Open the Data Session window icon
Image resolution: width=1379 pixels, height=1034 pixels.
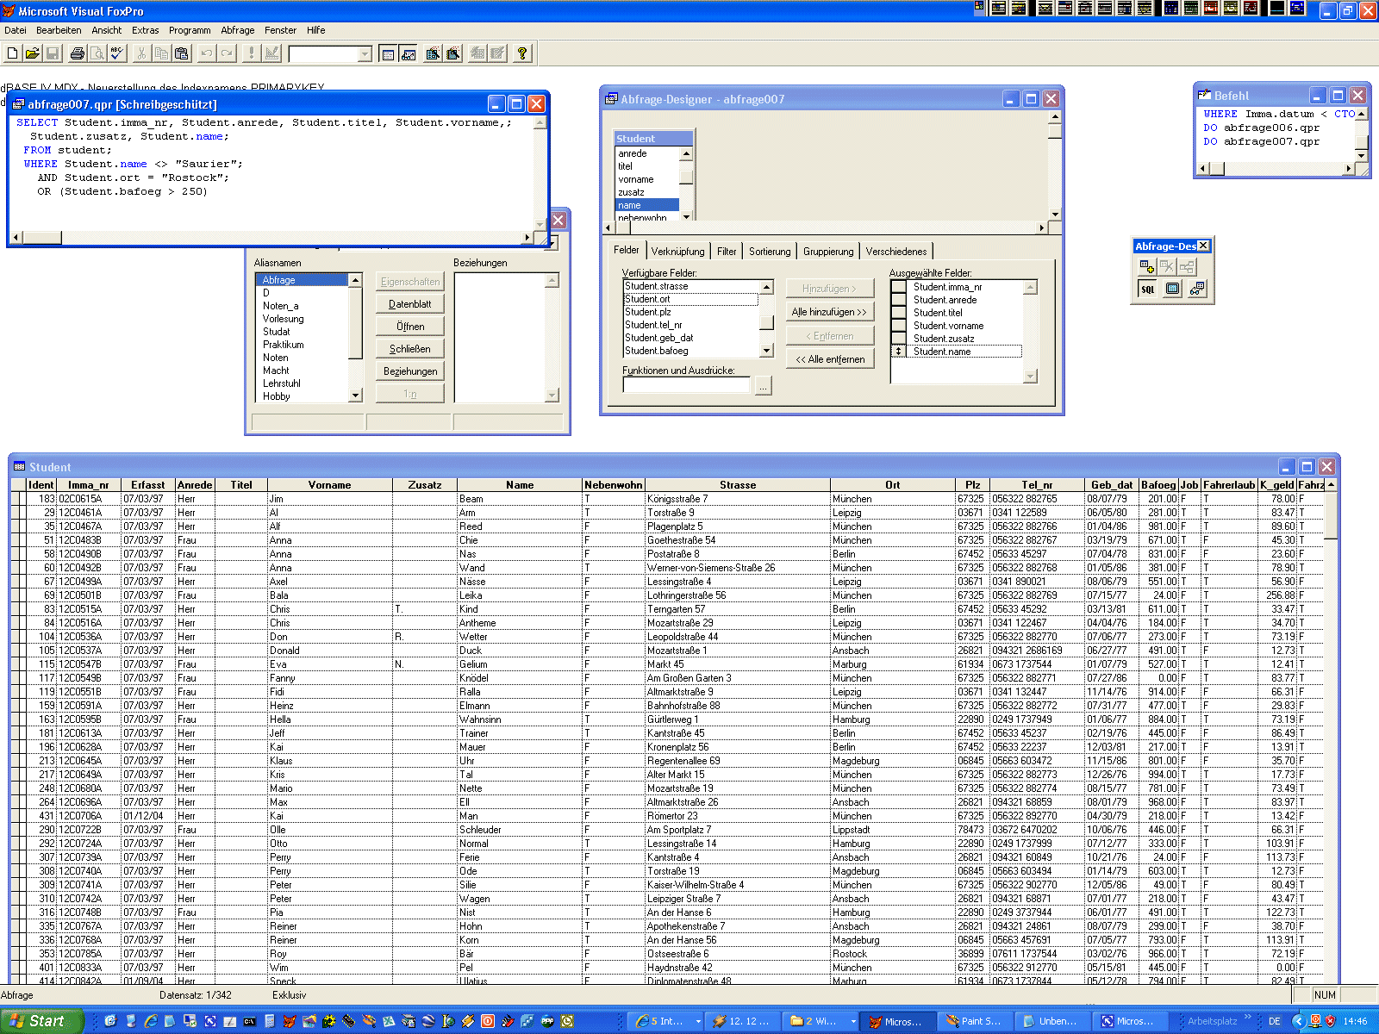(408, 53)
